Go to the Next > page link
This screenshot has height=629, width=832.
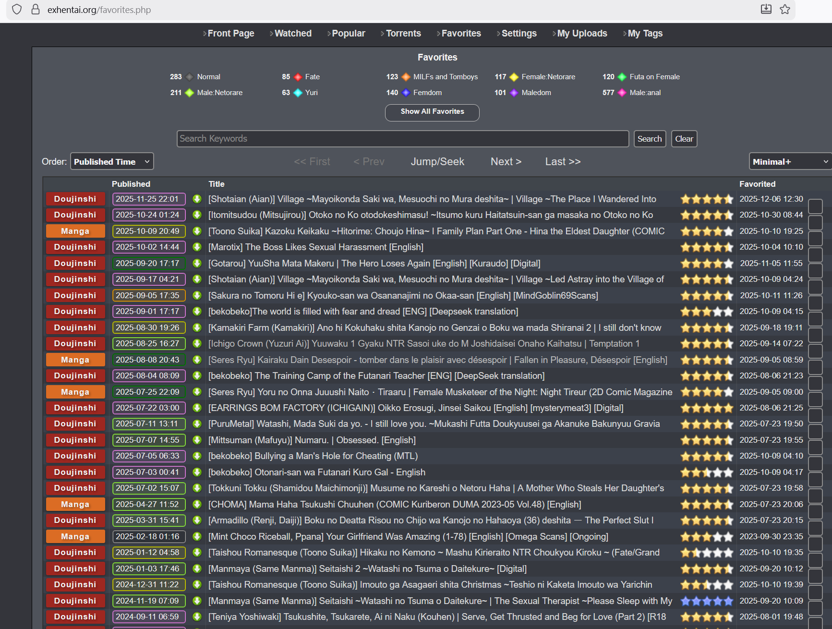coord(506,162)
